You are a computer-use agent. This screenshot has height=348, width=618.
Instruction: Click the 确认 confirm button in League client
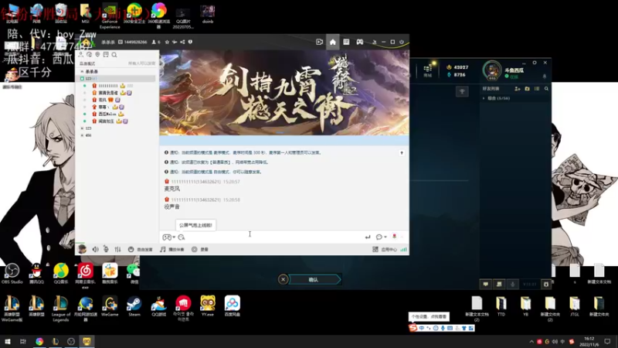click(314, 280)
